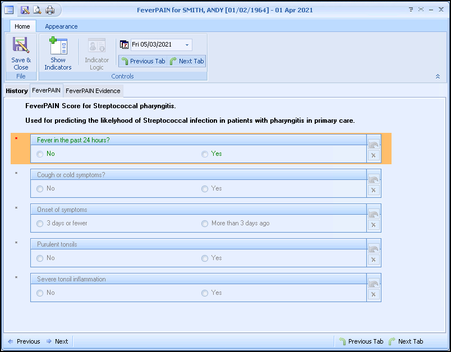
Task: Collapse the ribbon with the double chevron
Action: tap(438, 76)
